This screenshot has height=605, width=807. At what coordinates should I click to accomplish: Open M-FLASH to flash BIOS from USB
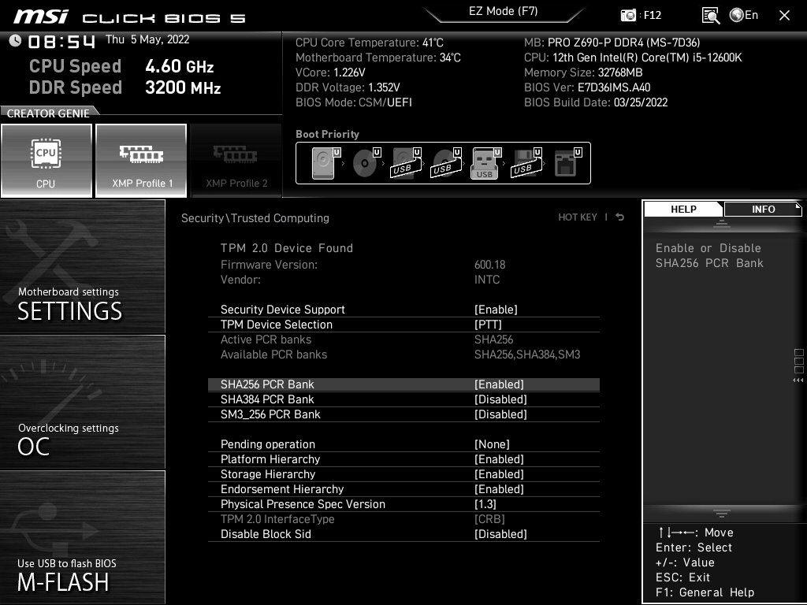point(82,537)
